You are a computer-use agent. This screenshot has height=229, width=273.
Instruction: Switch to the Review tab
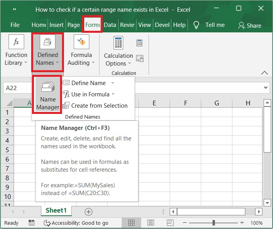coord(127,25)
